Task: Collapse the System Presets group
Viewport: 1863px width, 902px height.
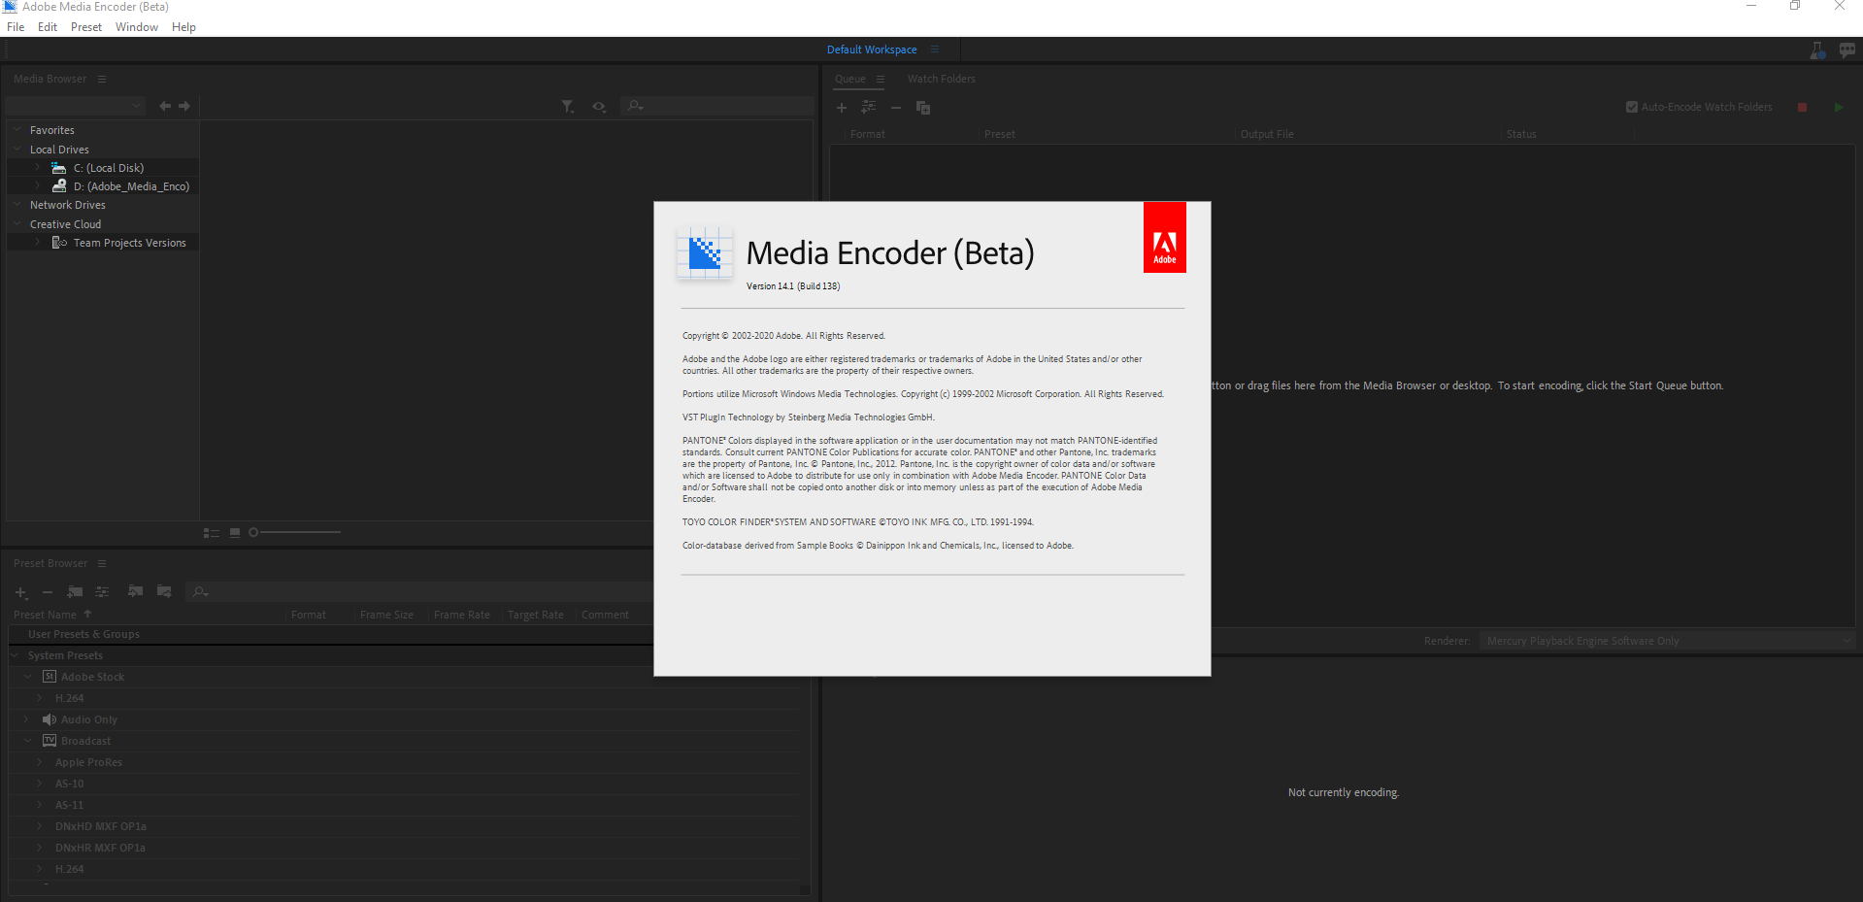Action: click(16, 655)
